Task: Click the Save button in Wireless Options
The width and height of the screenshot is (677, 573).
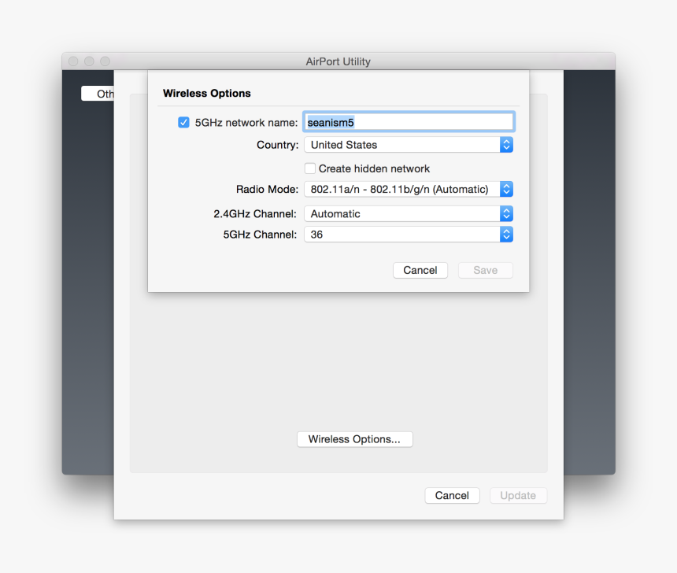Action: coord(485,270)
